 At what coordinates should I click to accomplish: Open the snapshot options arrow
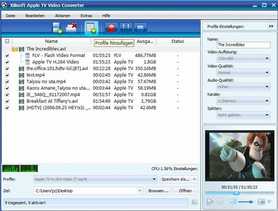269,201
